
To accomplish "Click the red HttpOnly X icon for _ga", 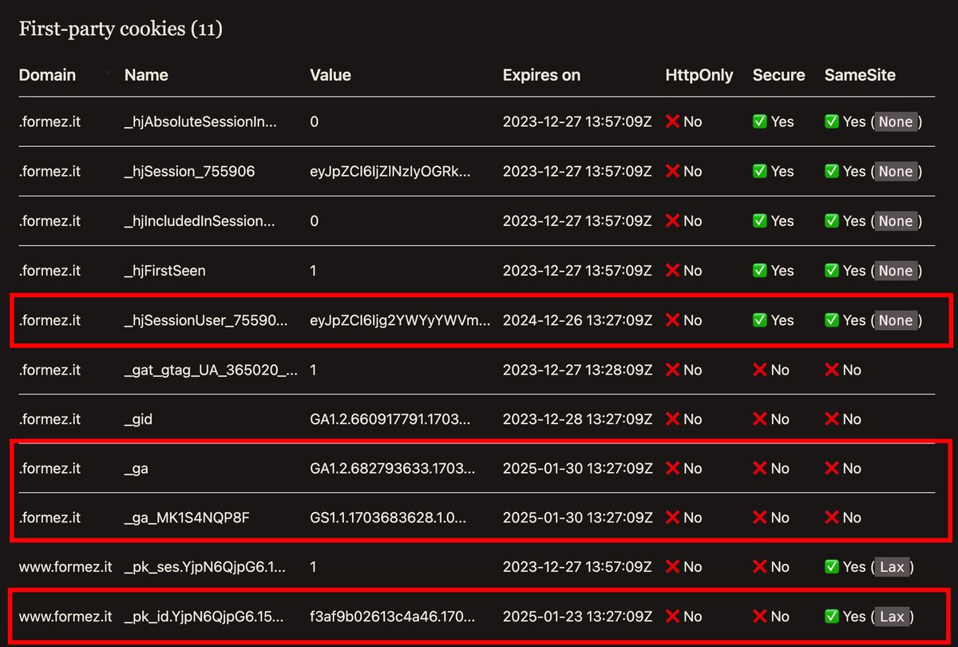I will pyautogui.click(x=675, y=468).
